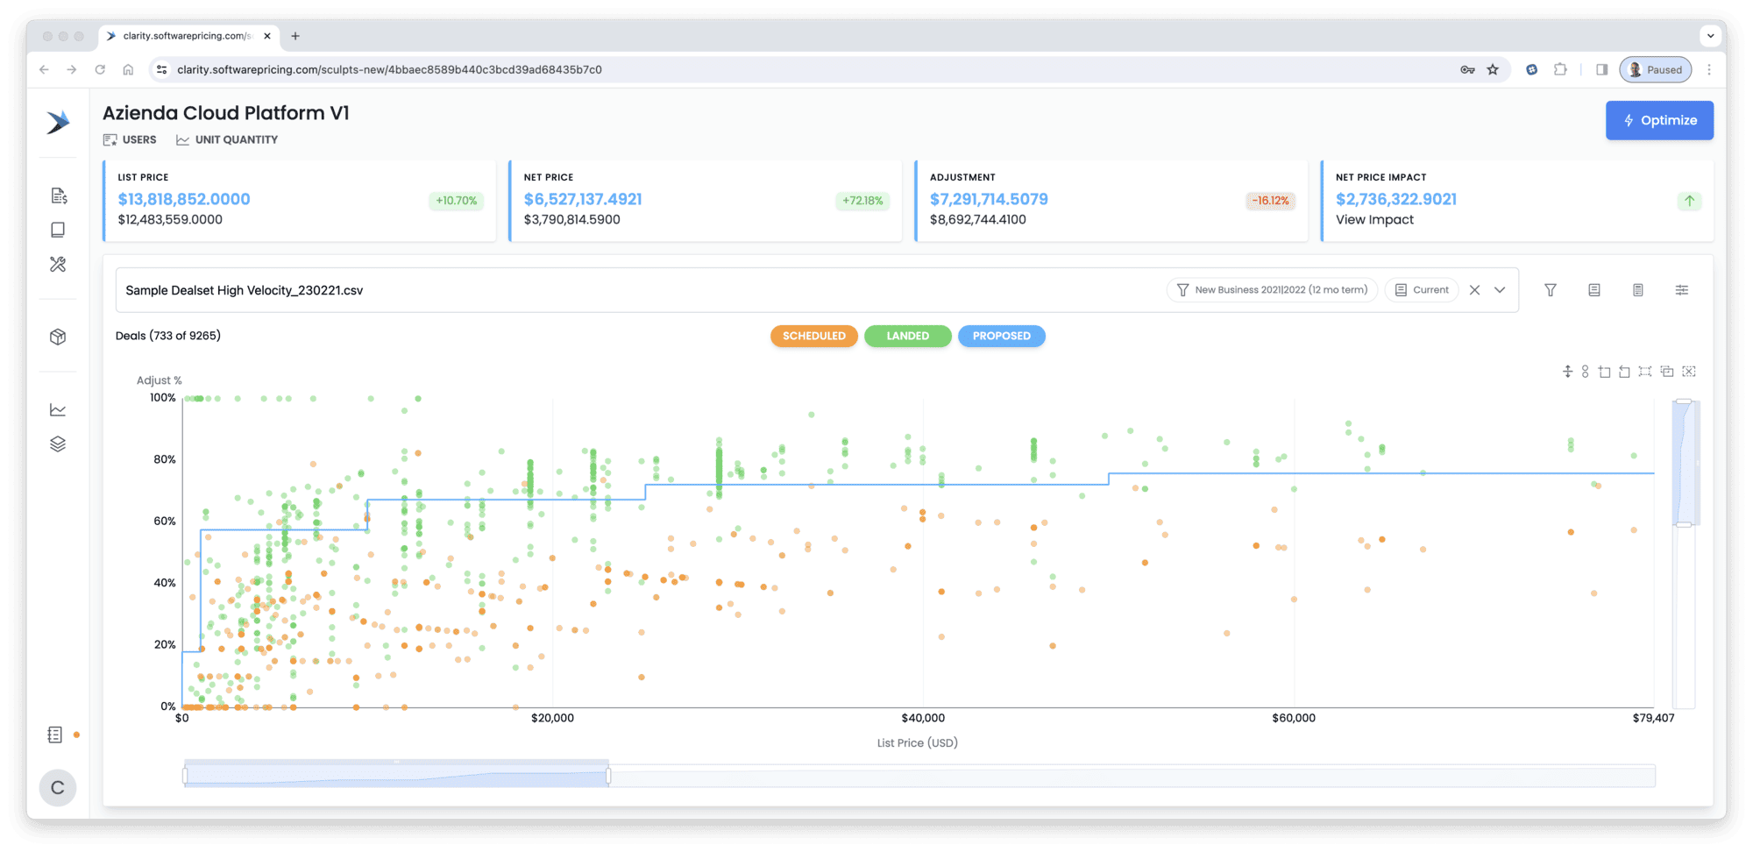The height and width of the screenshot is (852, 1753).
Task: Click the address bar URL
Action: coord(389,69)
